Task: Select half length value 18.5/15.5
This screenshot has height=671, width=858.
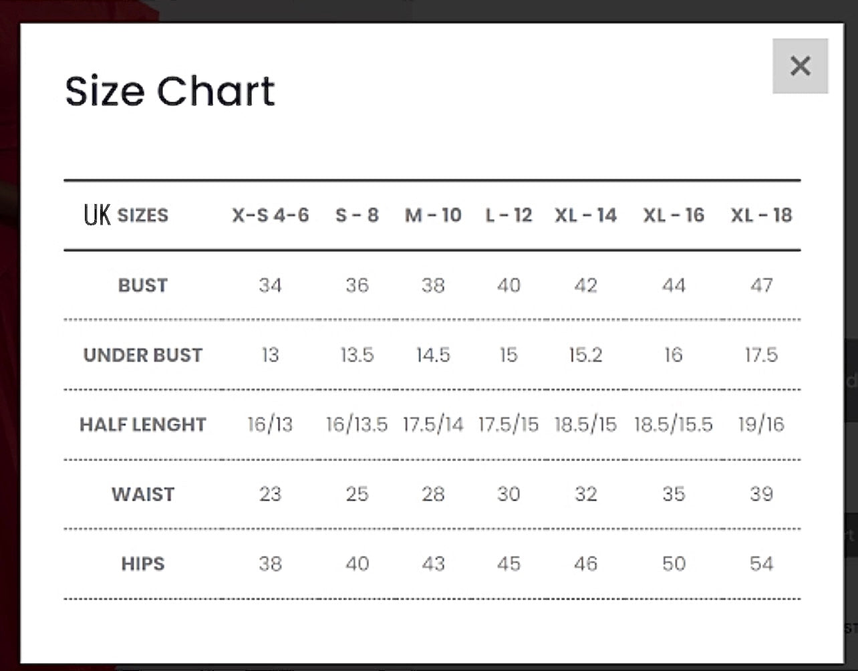Action: 674,424
